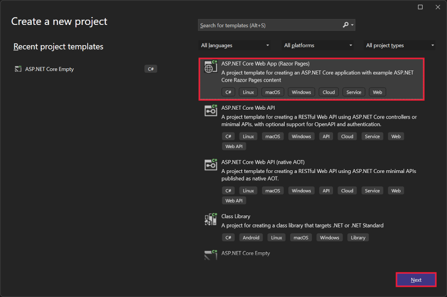This screenshot has width=447, height=297.
Task: Click the Next button
Action: point(416,280)
